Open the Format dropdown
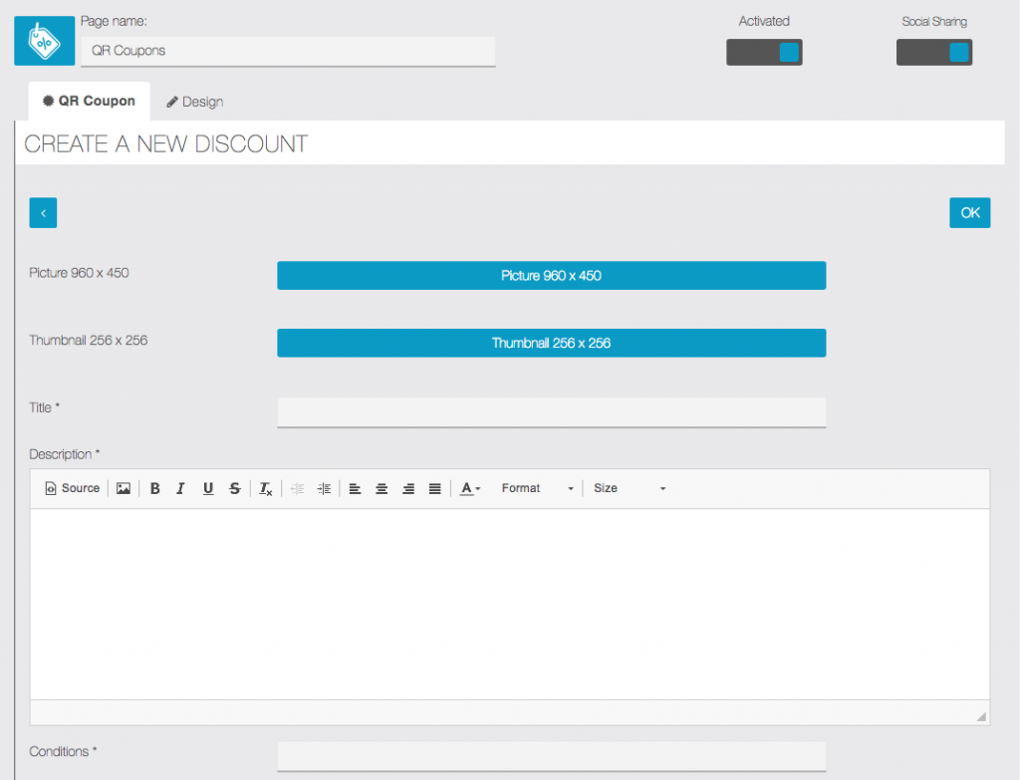Image resolution: width=1020 pixels, height=780 pixels. click(538, 488)
